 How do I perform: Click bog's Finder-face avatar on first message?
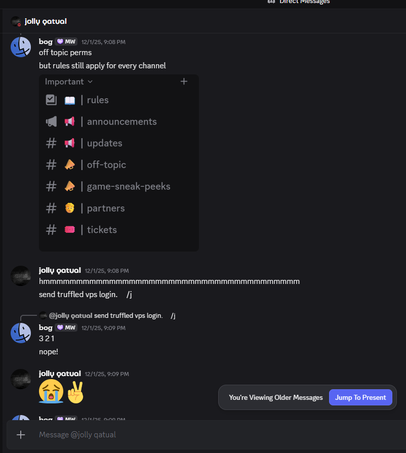21,47
